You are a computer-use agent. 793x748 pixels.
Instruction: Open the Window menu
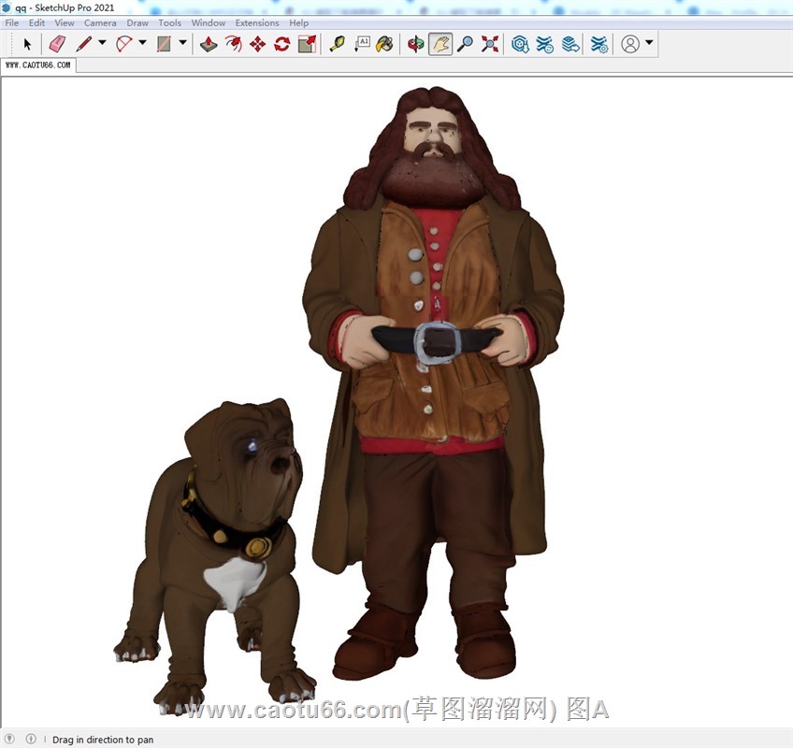(x=209, y=22)
